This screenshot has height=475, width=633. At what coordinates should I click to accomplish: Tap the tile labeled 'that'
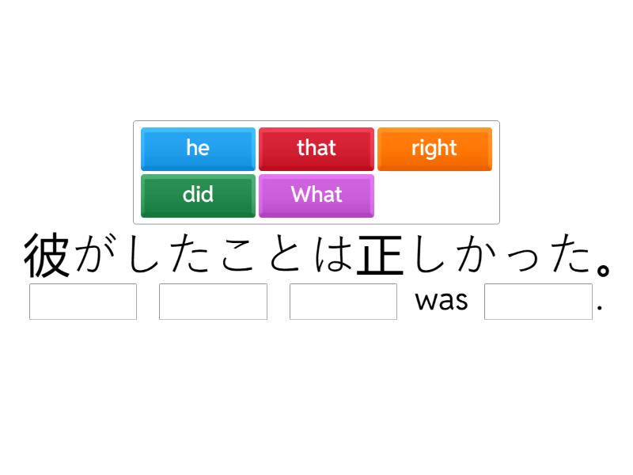[316, 148]
